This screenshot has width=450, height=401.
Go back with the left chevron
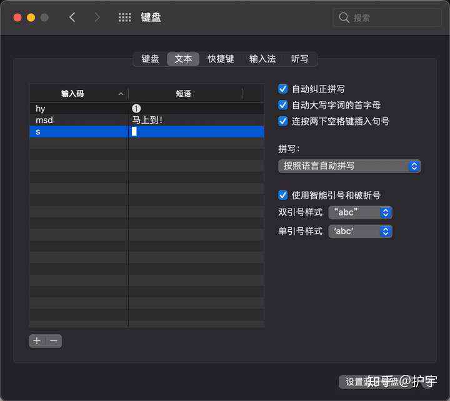[x=72, y=17]
